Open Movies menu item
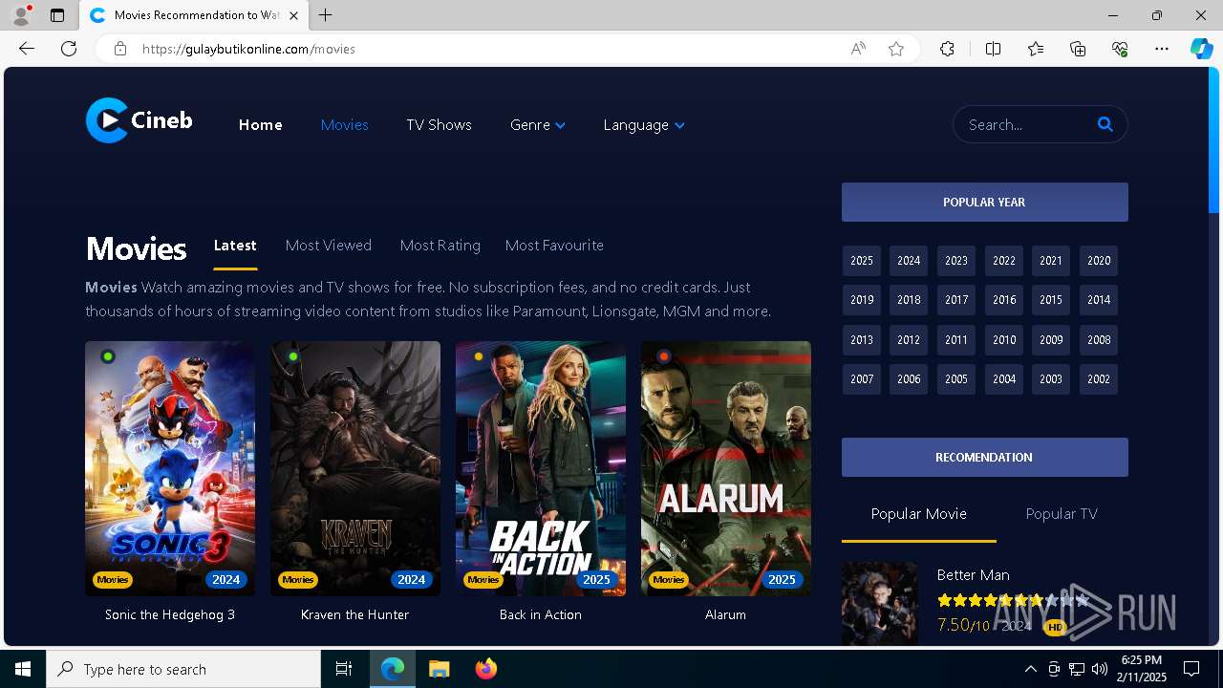Screen dimensions: 1223x688 (x=344, y=125)
